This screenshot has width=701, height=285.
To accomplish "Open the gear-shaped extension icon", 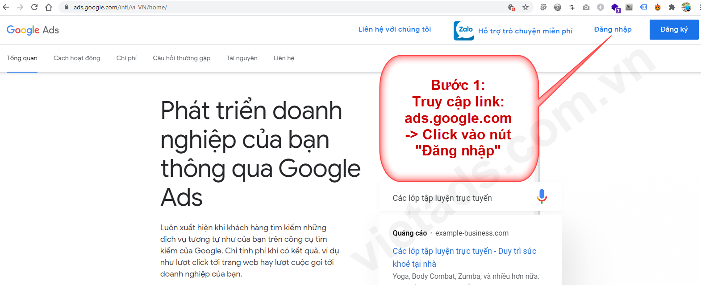I will (x=558, y=7).
